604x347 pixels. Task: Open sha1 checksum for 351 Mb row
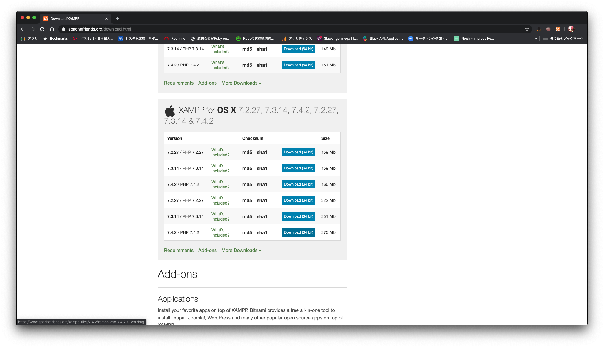tap(262, 216)
